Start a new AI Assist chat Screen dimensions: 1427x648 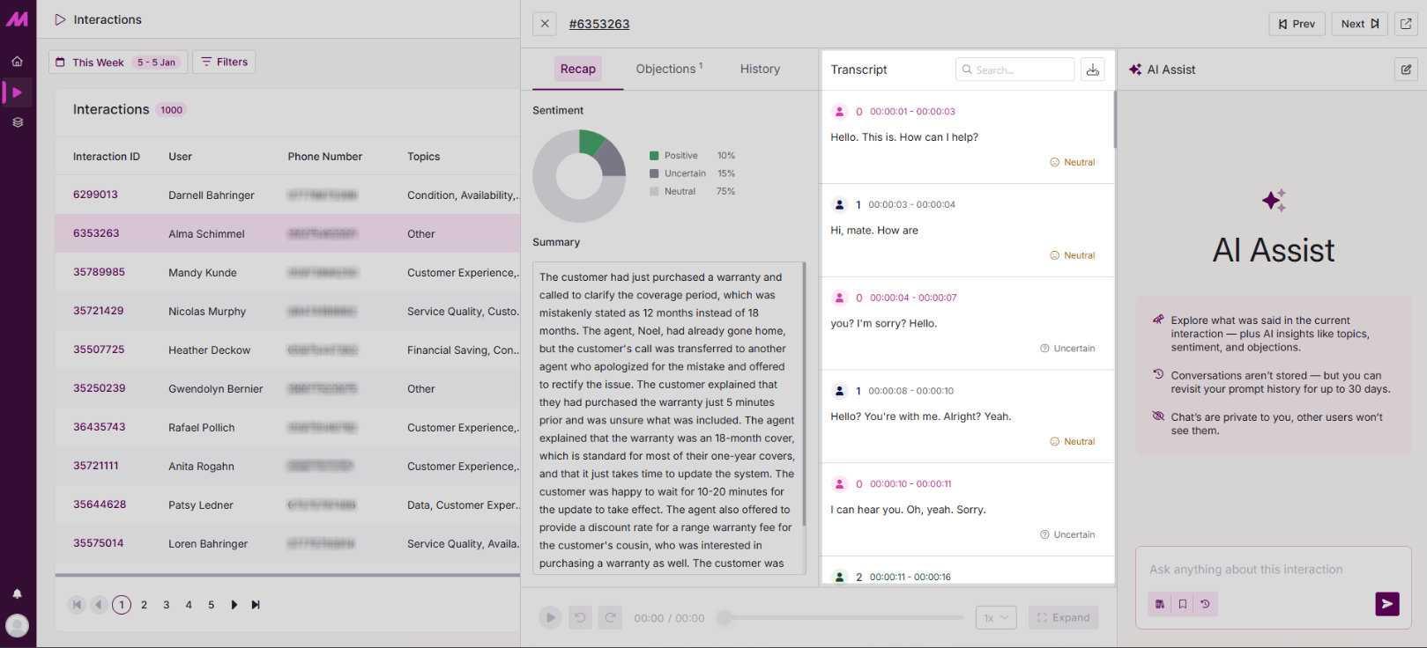click(x=1406, y=70)
